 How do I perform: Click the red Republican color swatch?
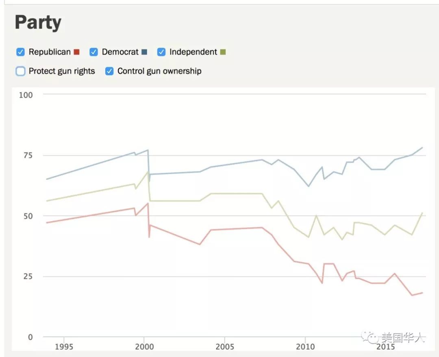coord(76,52)
